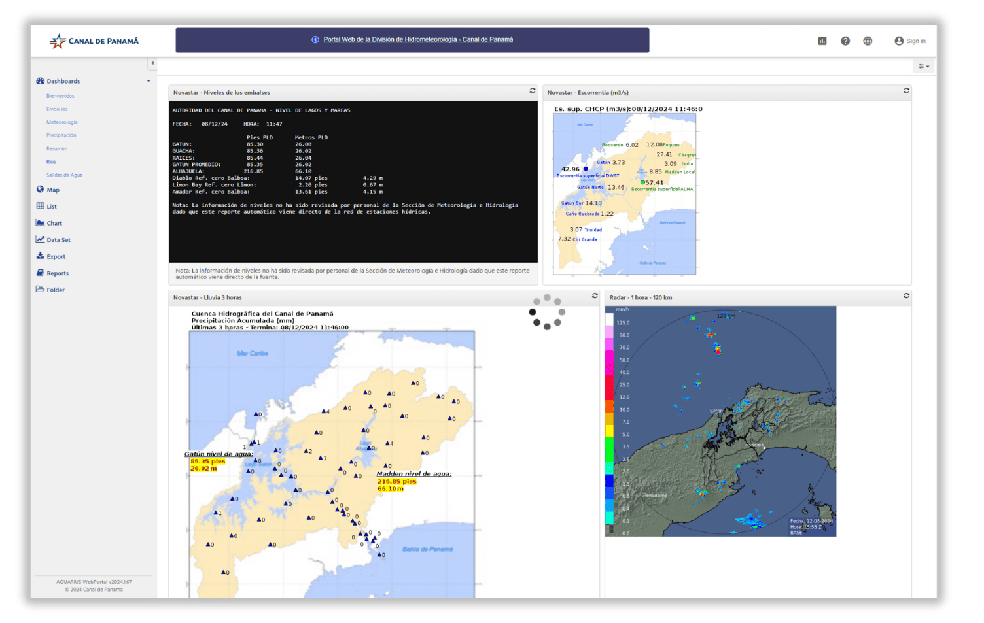984x623 pixels.
Task: Open the Reports section
Action: click(58, 273)
